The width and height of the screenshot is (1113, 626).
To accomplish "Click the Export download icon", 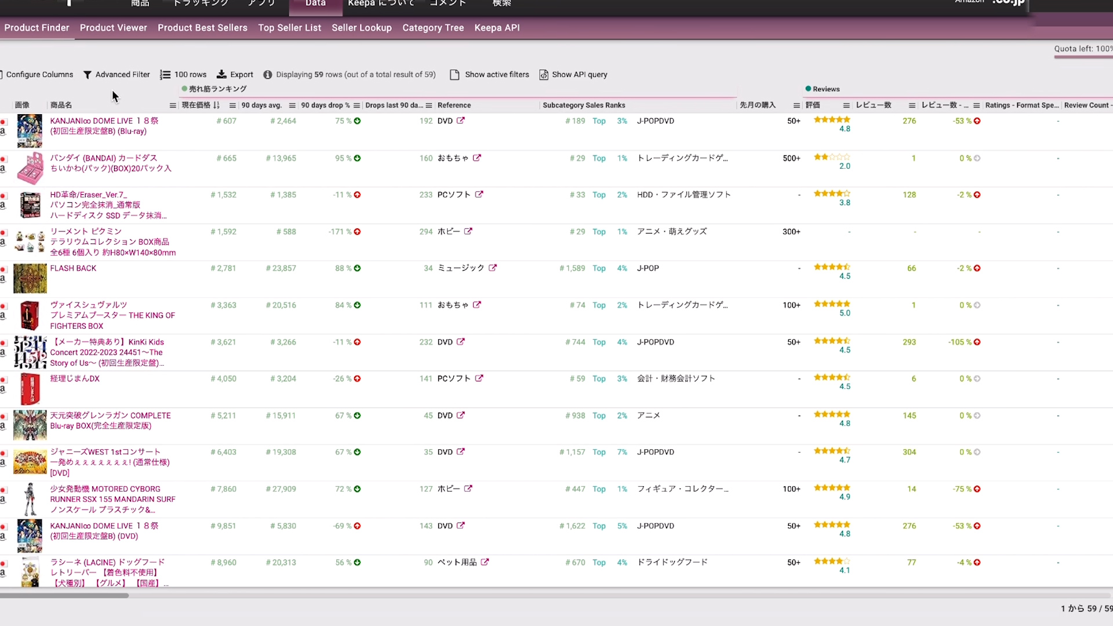I will 221,75.
